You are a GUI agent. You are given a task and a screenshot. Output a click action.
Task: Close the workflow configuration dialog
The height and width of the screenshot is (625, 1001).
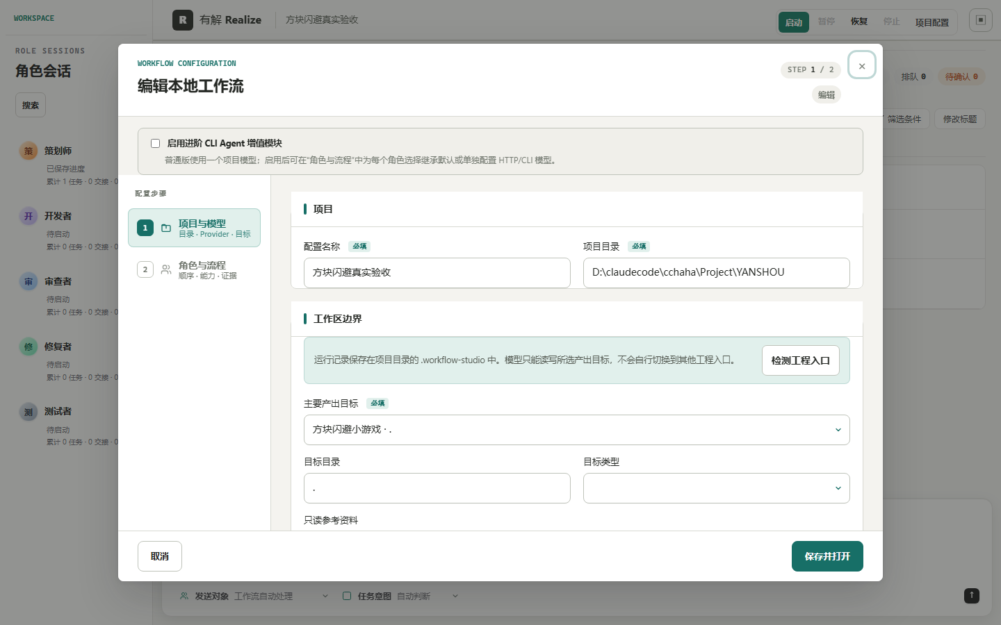click(x=862, y=65)
